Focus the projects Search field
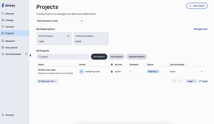The height and width of the screenshot is (124, 214). click(x=63, y=57)
